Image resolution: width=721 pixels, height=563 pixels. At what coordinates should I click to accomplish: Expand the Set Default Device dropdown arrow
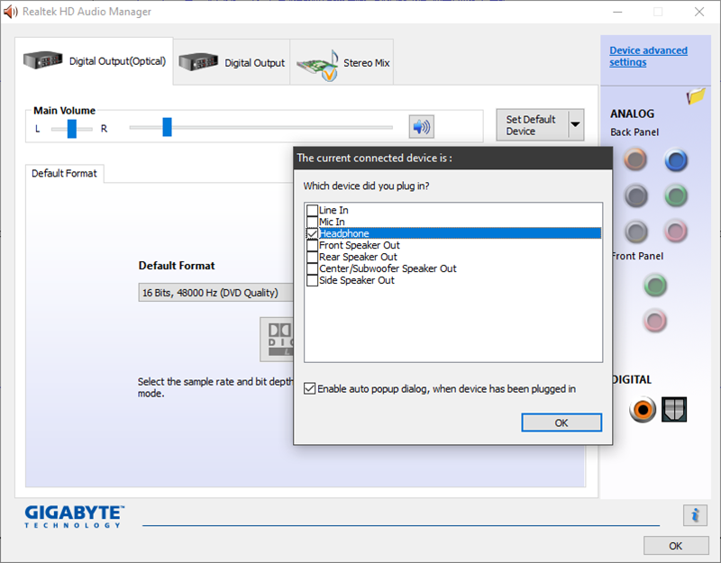(575, 125)
